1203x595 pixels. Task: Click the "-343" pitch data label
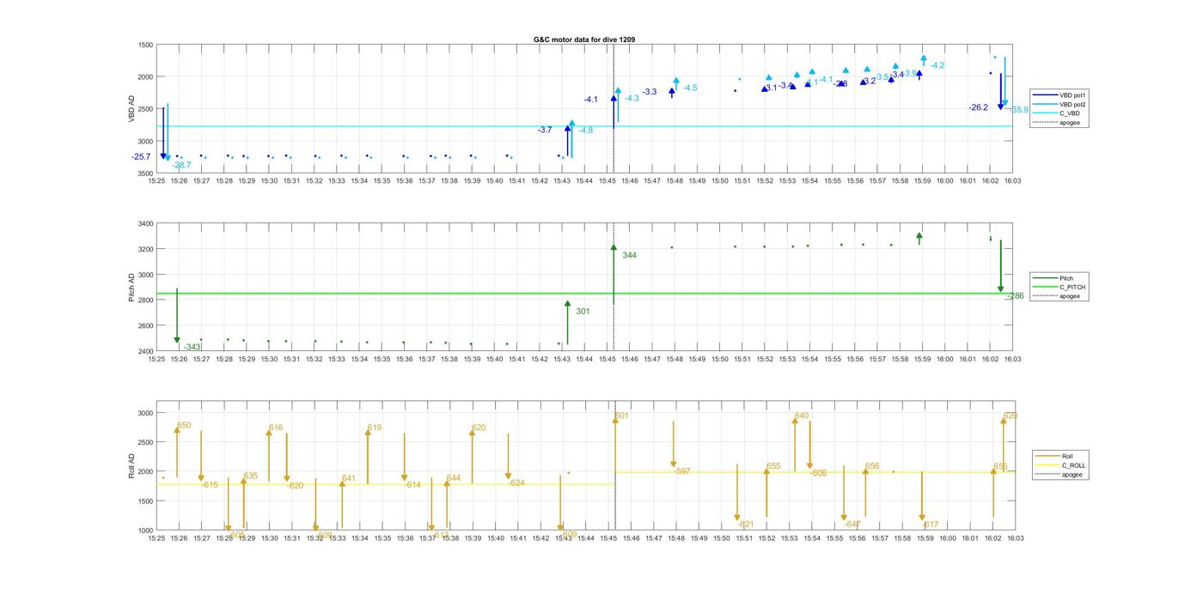[192, 347]
